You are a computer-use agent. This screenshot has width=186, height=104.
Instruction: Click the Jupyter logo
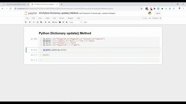pyautogui.click(x=31, y=13)
